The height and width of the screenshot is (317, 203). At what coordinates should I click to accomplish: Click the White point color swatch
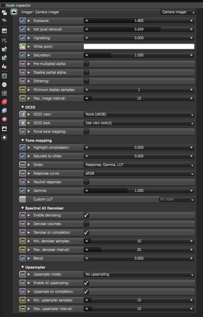pos(139,46)
